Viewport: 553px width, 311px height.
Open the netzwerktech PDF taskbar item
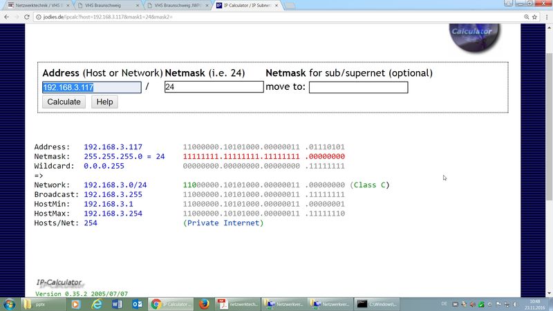(238, 304)
